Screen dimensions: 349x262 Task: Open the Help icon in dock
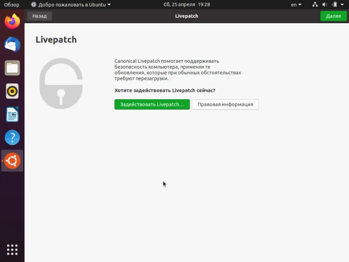pyautogui.click(x=12, y=137)
